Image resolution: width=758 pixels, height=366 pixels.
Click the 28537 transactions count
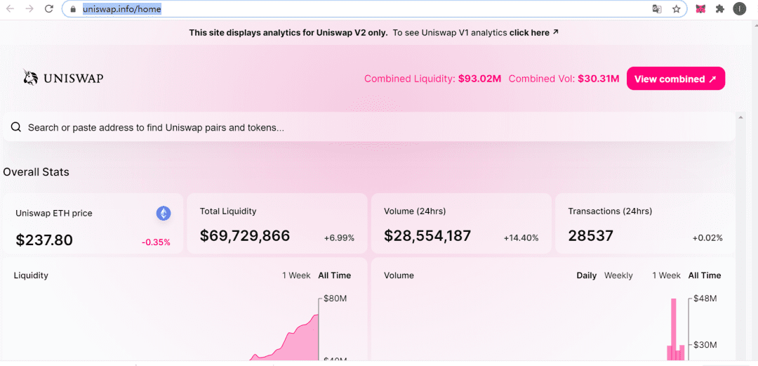click(x=590, y=236)
